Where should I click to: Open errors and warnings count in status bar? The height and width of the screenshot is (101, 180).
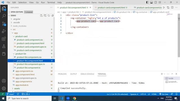point(26,94)
